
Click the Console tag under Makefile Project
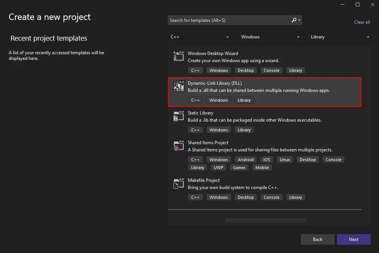[x=272, y=198]
